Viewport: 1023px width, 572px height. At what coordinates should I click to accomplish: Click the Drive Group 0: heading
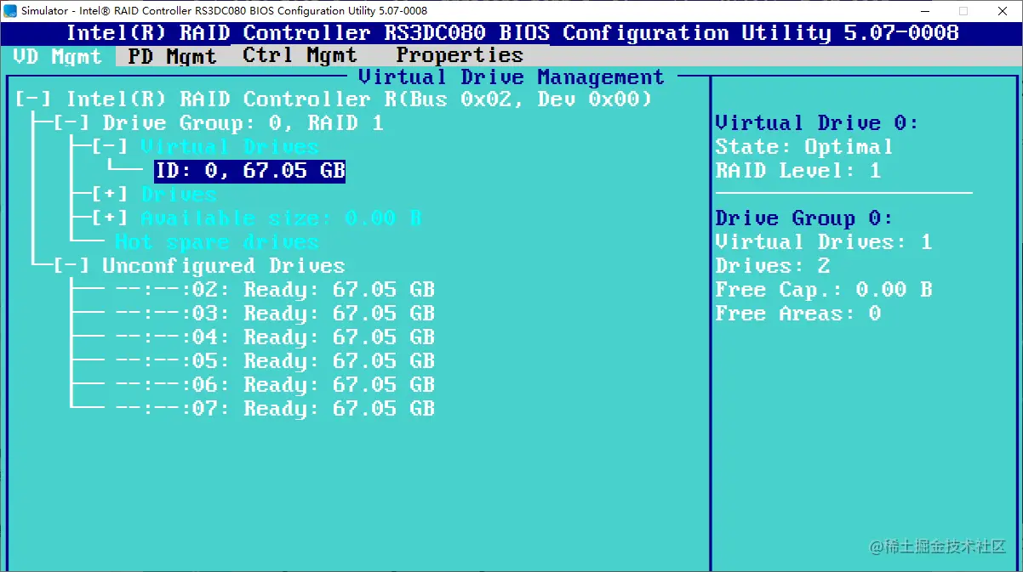(x=803, y=218)
